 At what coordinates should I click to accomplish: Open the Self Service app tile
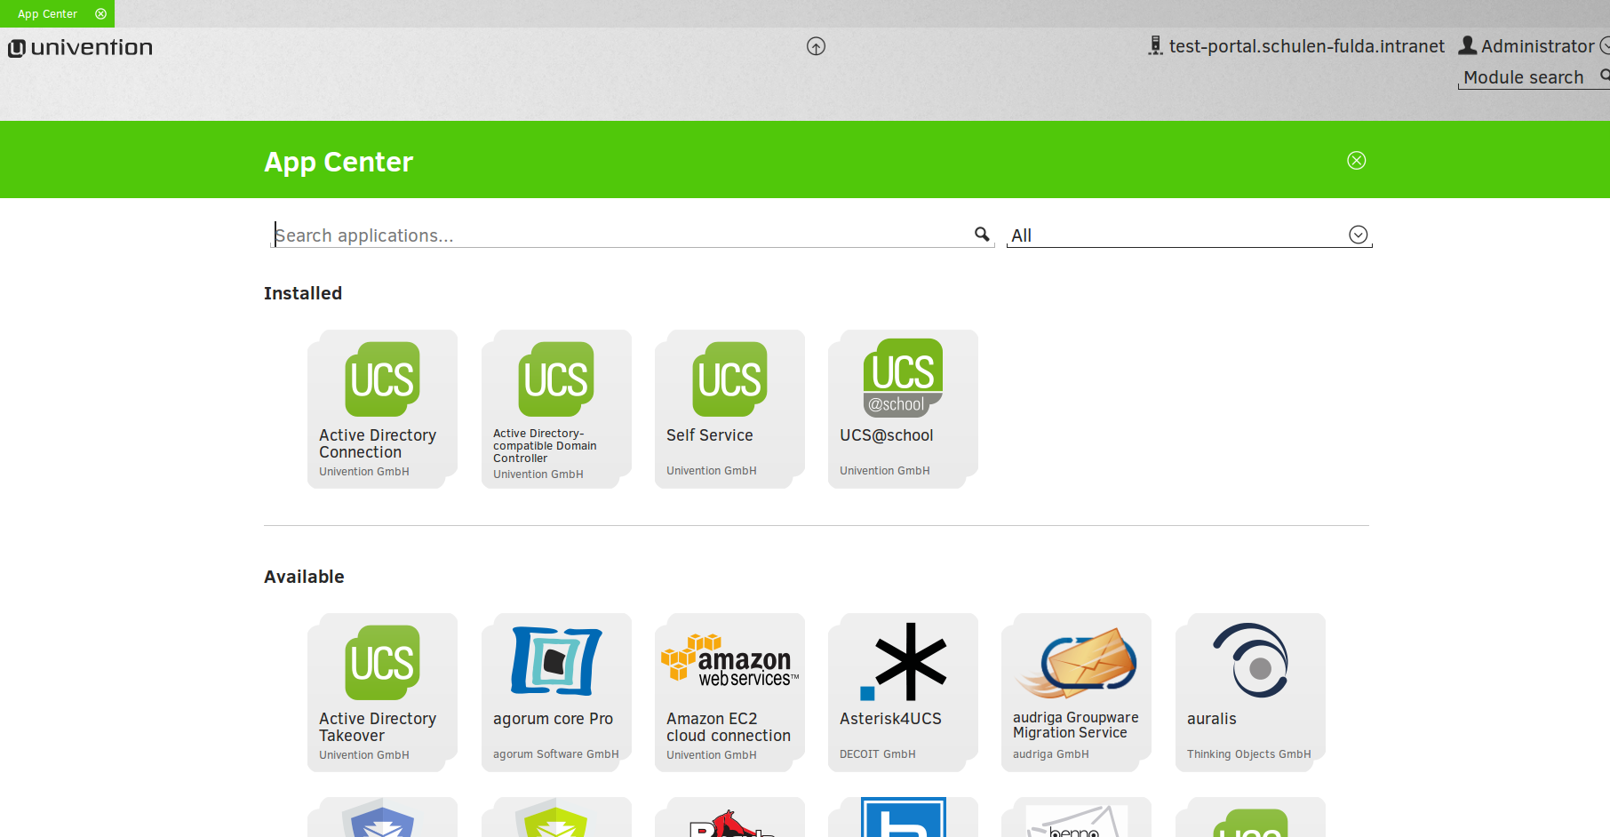729,409
